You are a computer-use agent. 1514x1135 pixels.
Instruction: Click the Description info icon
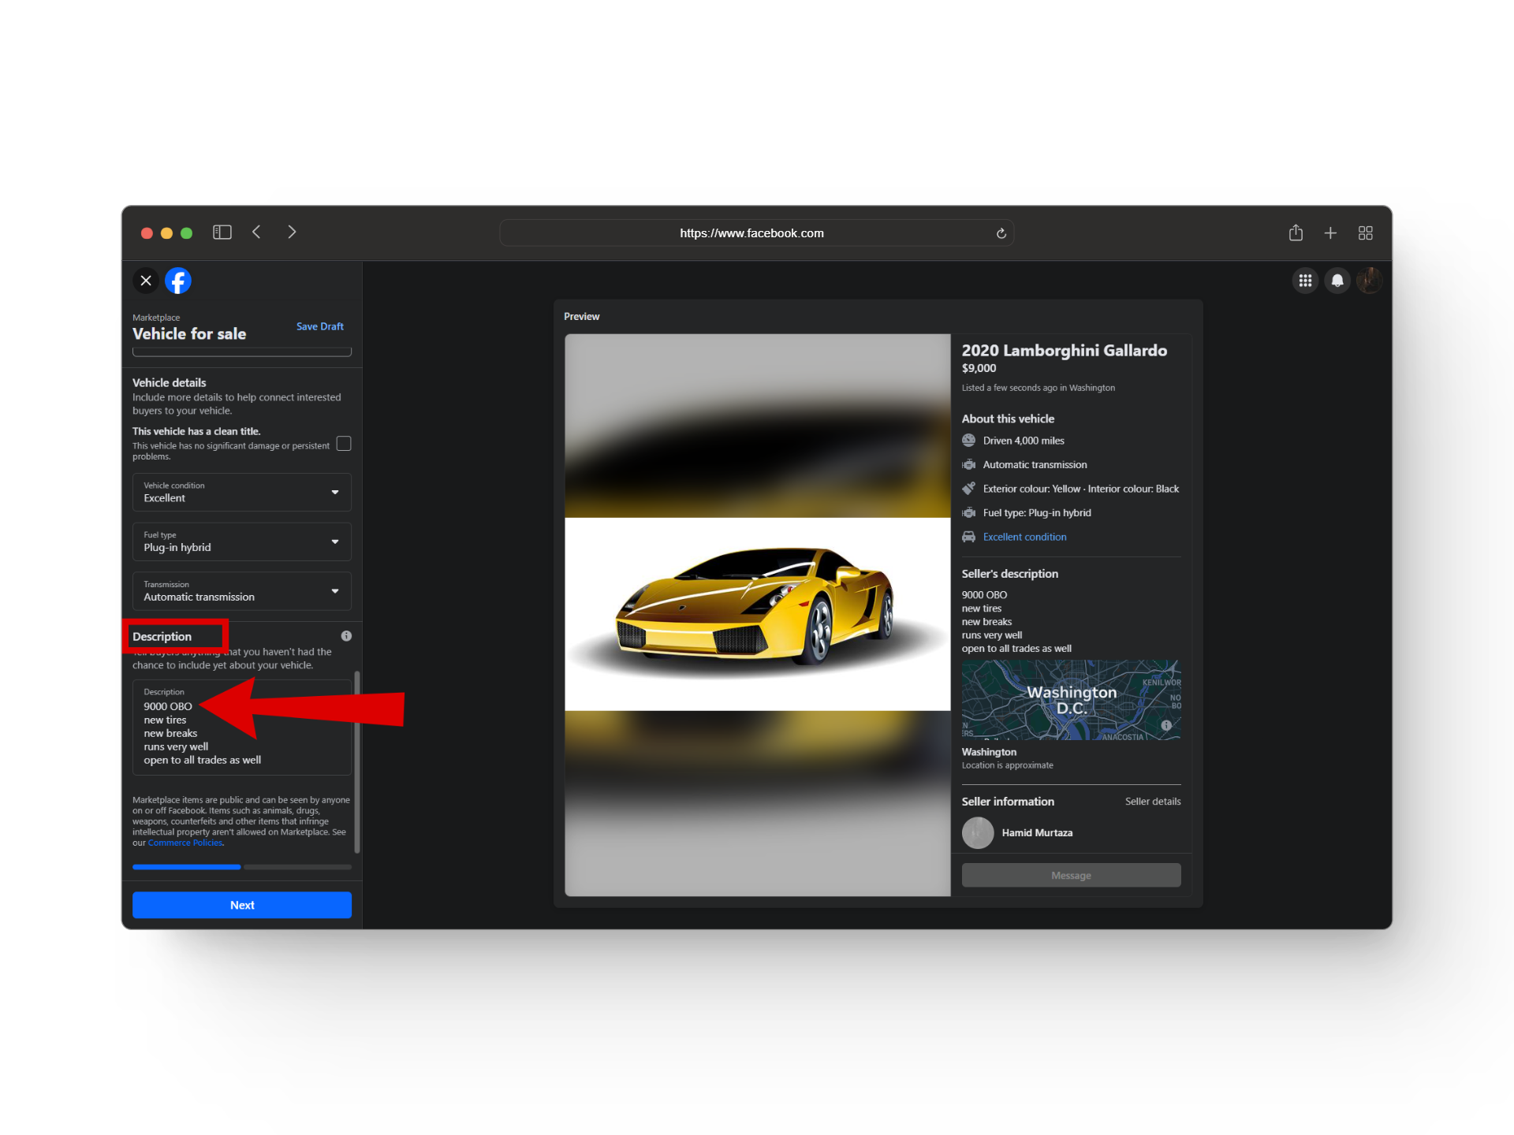[346, 636]
